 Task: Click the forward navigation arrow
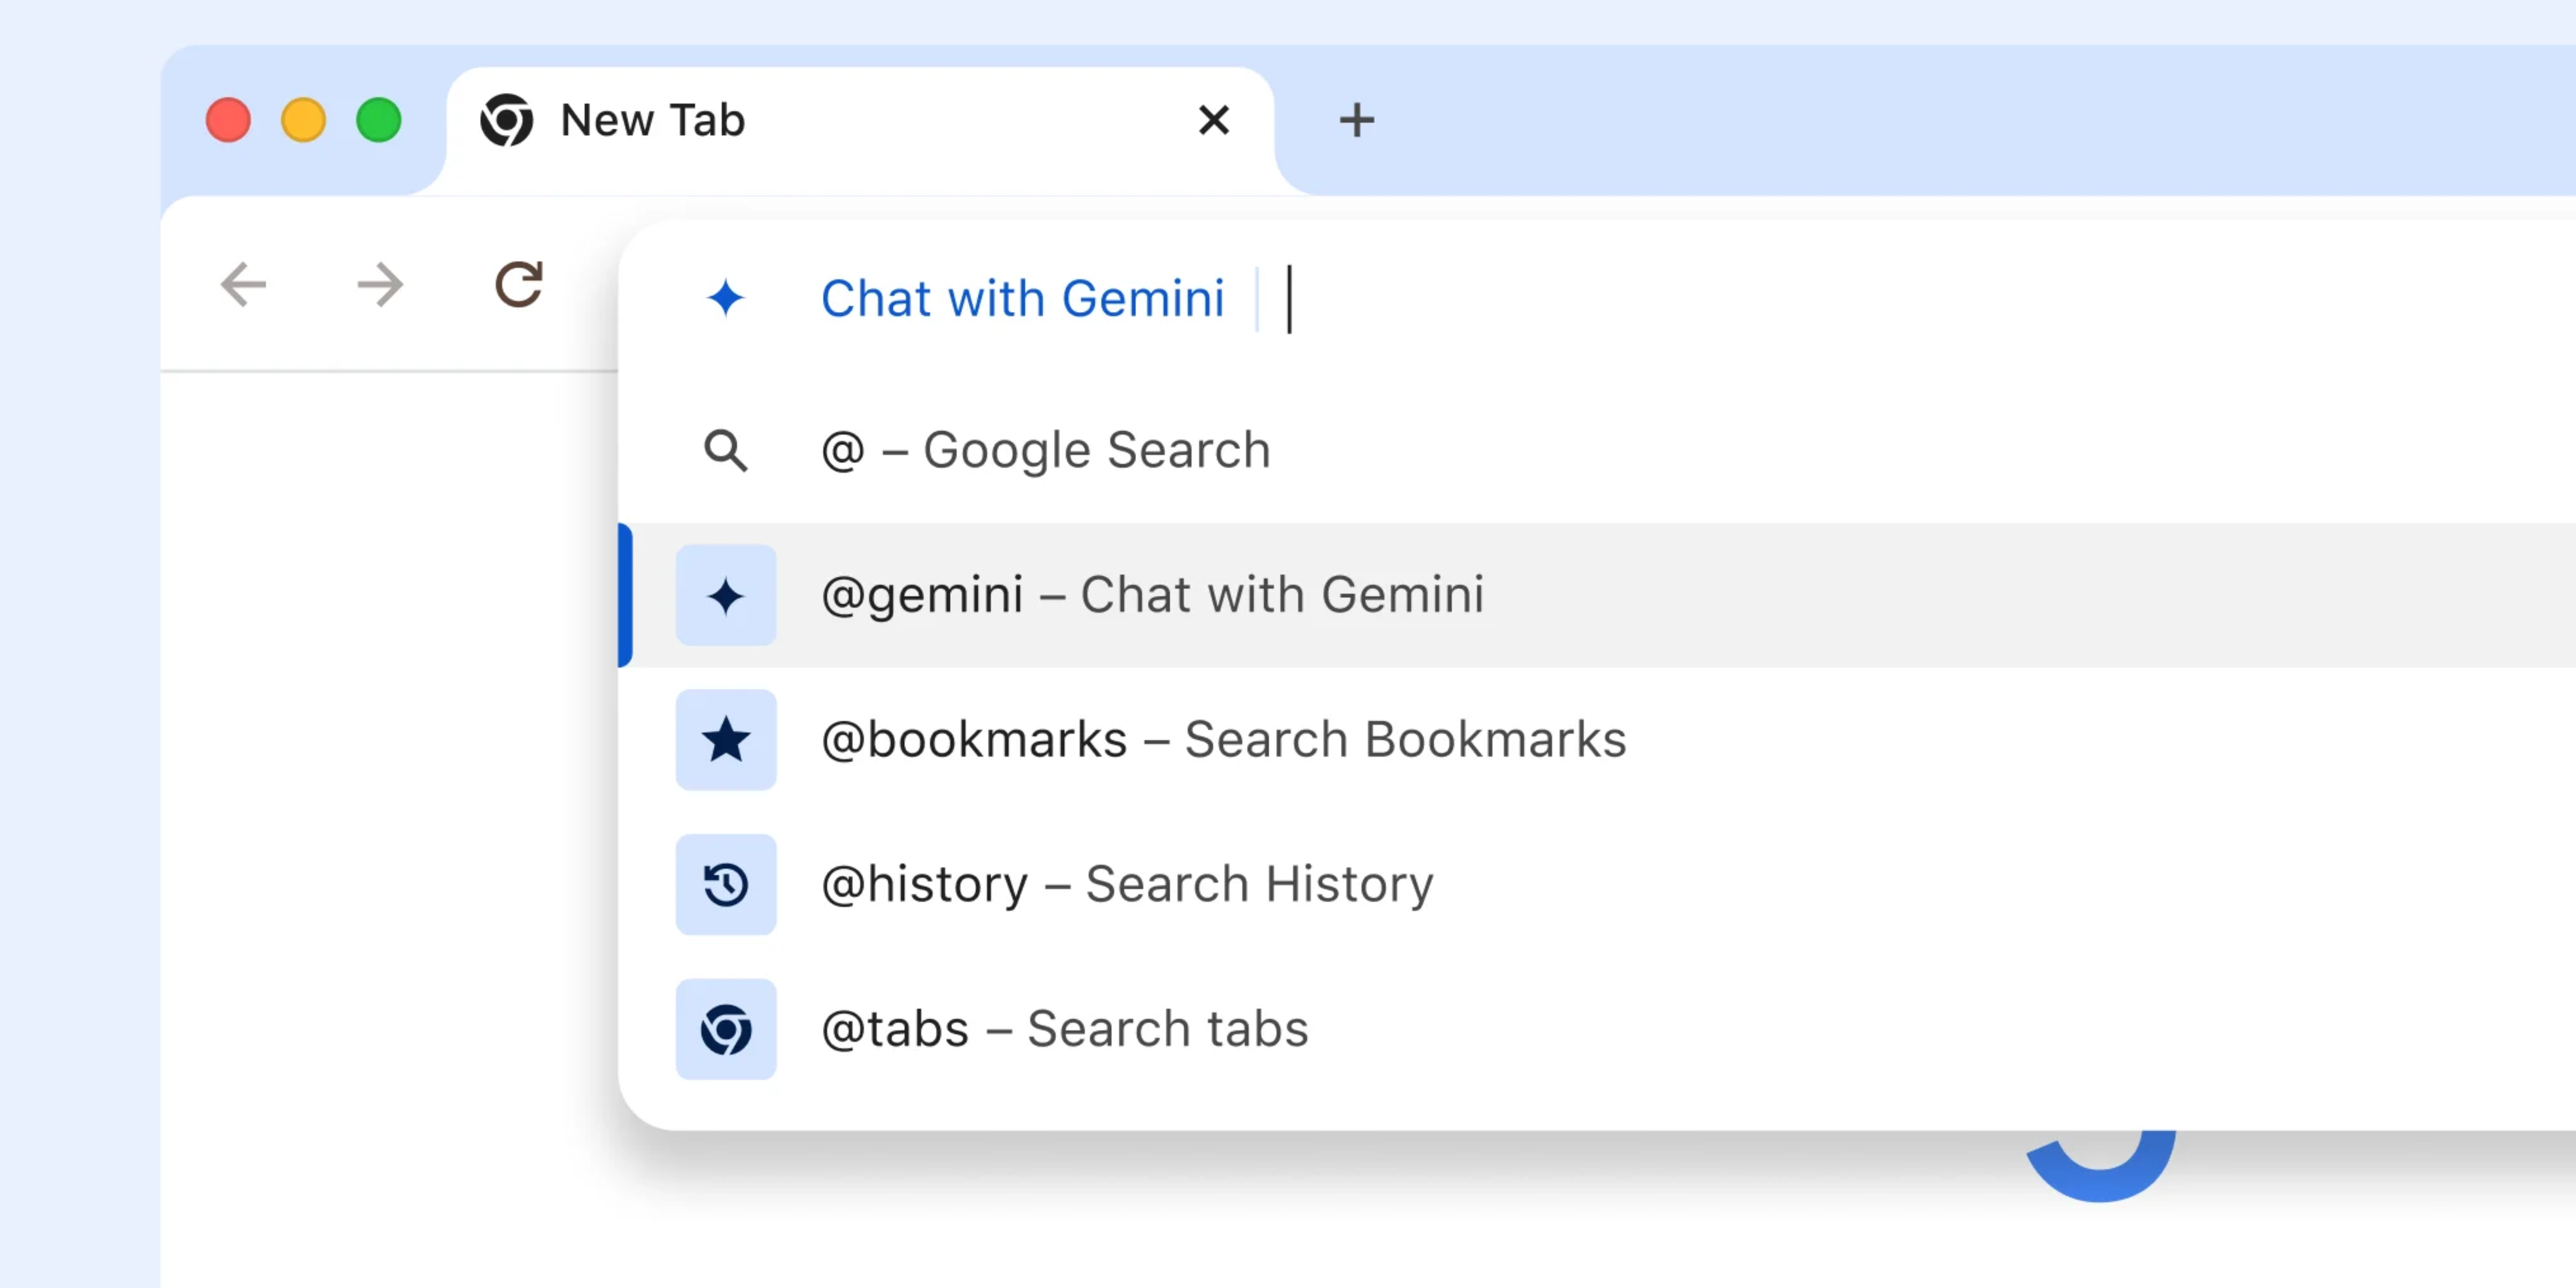380,285
